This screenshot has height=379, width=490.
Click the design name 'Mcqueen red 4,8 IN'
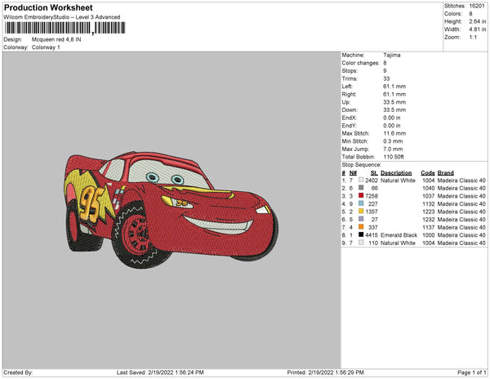click(56, 40)
